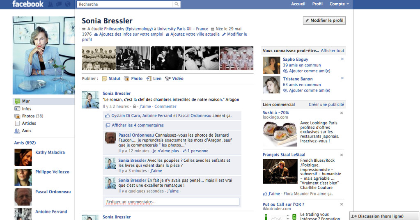Close the Sushi à -70% ad
Viewport: 420px width, 220px height.
pos(342,113)
